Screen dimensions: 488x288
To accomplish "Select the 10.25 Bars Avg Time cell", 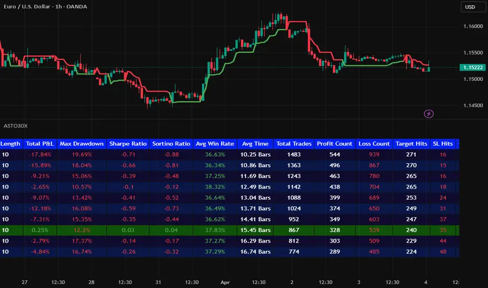I will 255,154.
